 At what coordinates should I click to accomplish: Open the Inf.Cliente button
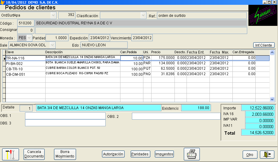click(x=264, y=45)
